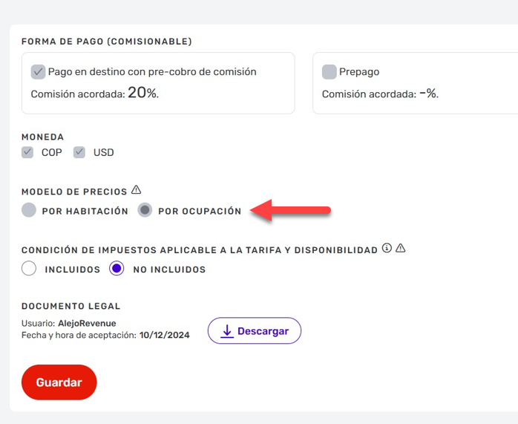Viewport: 518px width, 424px height.
Task: Click the Incluidos label text
Action: coord(72,270)
